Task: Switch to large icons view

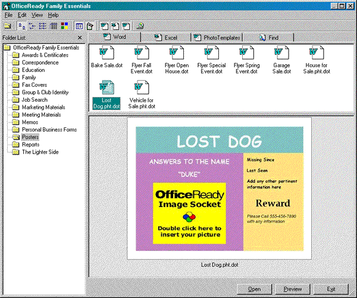Action: click(21, 26)
